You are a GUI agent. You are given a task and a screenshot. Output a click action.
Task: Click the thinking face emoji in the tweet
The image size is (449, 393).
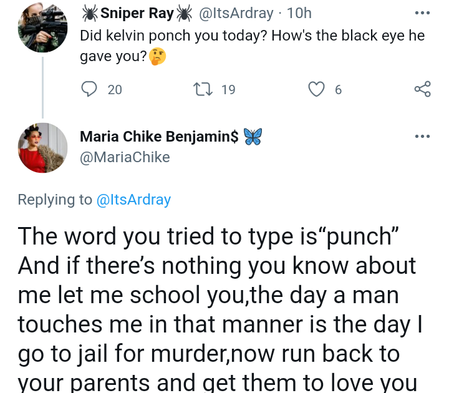click(159, 57)
